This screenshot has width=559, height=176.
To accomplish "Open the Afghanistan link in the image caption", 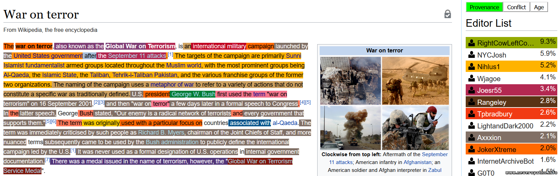I will (x=417, y=162).
